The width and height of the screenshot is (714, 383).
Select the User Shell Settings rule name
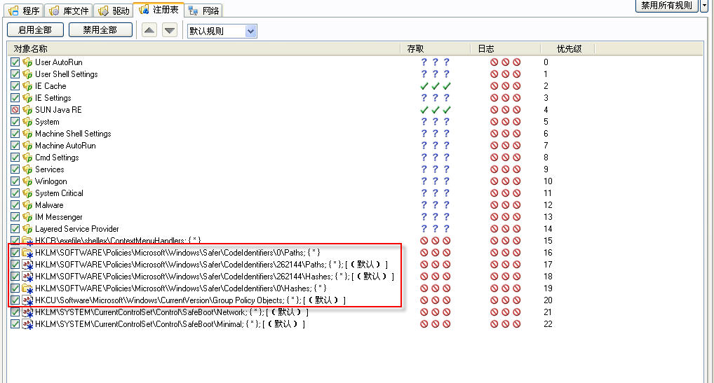[x=66, y=74]
